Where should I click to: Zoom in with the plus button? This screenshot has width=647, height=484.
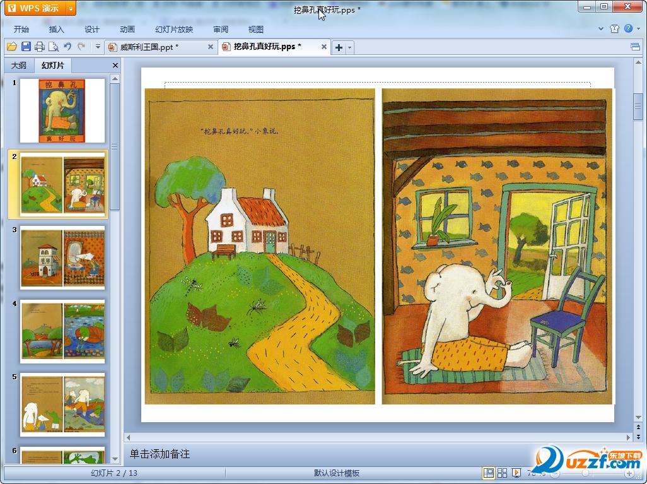point(629,473)
